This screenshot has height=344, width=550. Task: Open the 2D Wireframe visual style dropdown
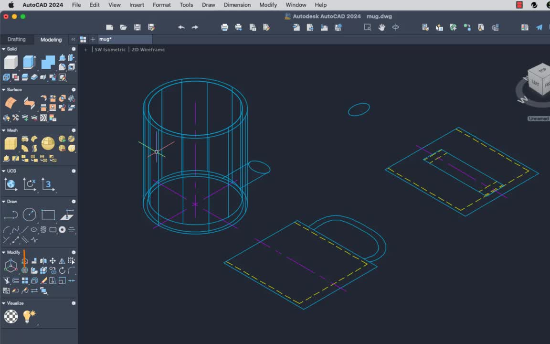pyautogui.click(x=148, y=50)
